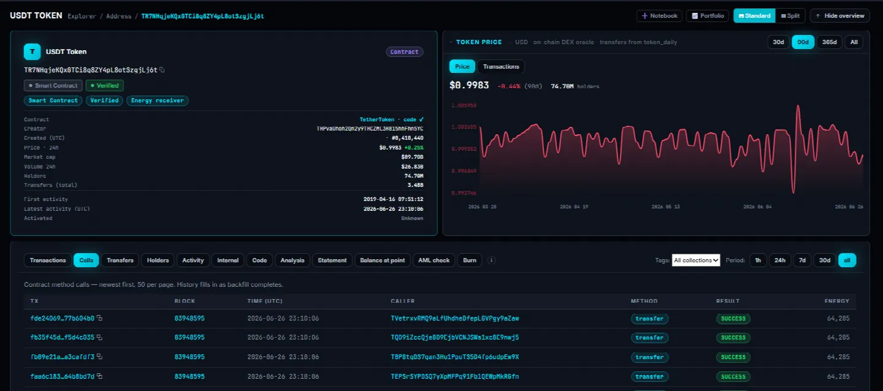This screenshot has width=883, height=391.
Task: Open the Balance at point tab
Action: point(383,260)
